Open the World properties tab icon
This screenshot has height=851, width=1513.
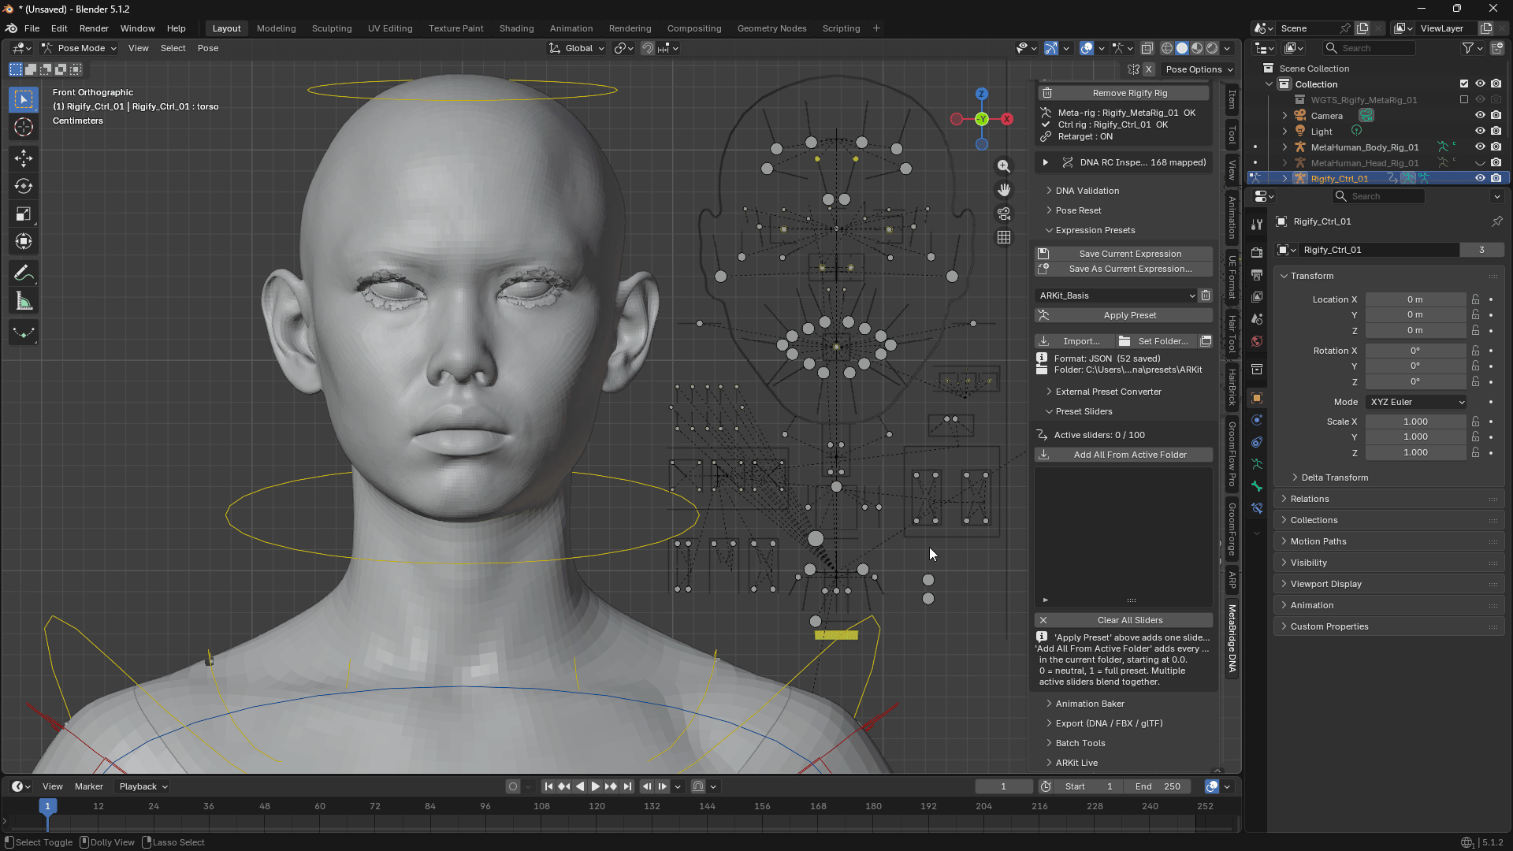pyautogui.click(x=1257, y=341)
